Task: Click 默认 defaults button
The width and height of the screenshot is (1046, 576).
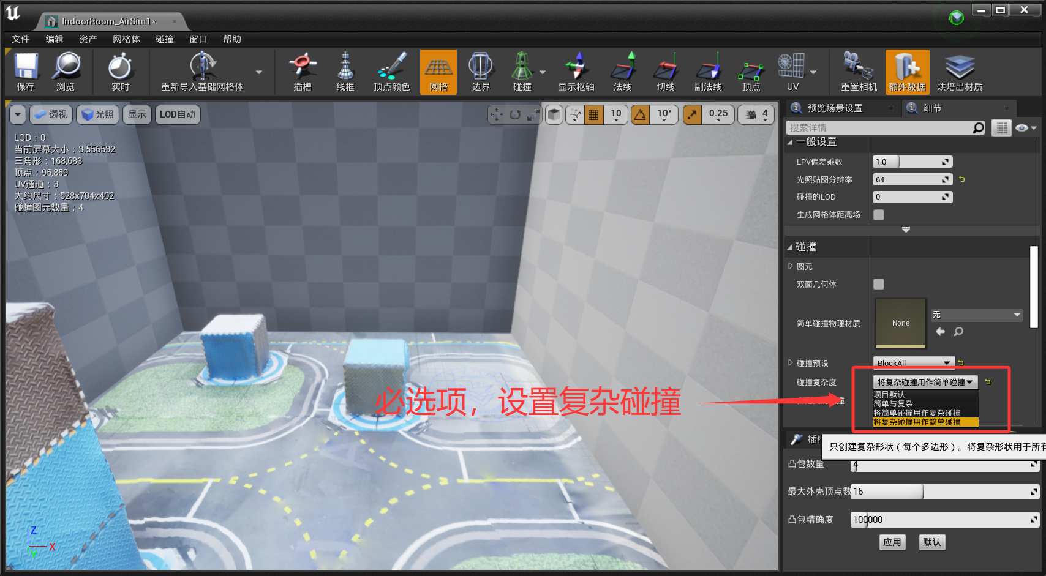Action: (x=932, y=542)
